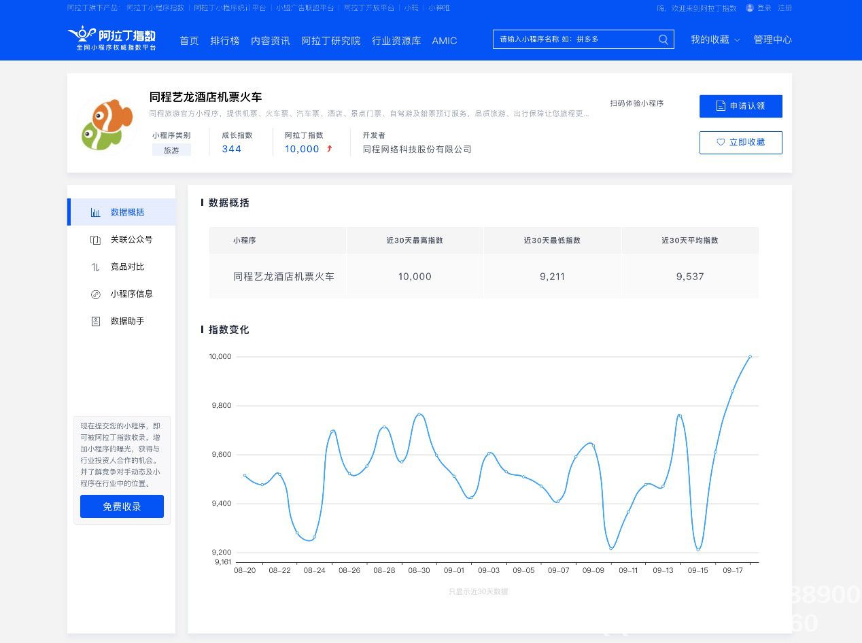Click the user avatar icon beside 登录
Viewport: 862px width, 643px height.
point(750,8)
